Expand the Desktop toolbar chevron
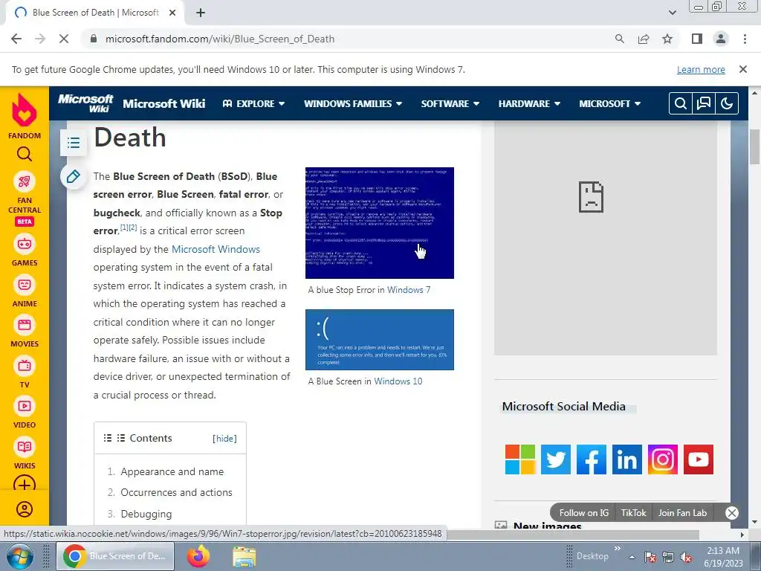This screenshot has width=761, height=571. click(x=618, y=549)
